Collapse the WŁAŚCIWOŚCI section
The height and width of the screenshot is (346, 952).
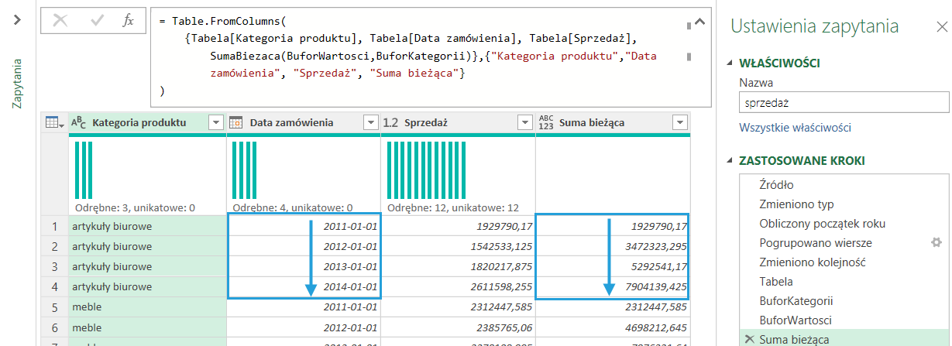pos(732,63)
